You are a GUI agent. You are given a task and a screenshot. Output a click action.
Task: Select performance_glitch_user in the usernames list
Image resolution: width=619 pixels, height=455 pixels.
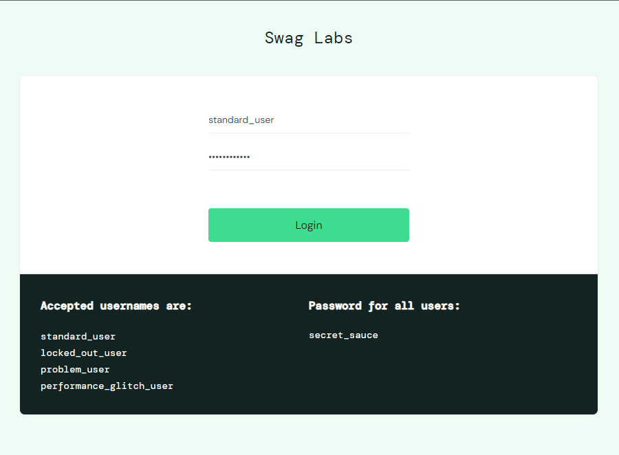tap(107, 386)
